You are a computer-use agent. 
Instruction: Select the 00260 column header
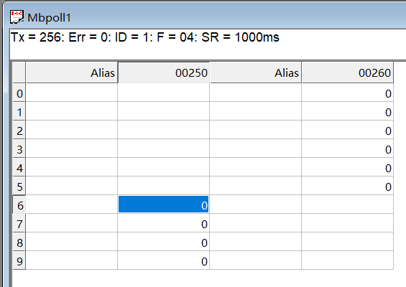coord(348,72)
